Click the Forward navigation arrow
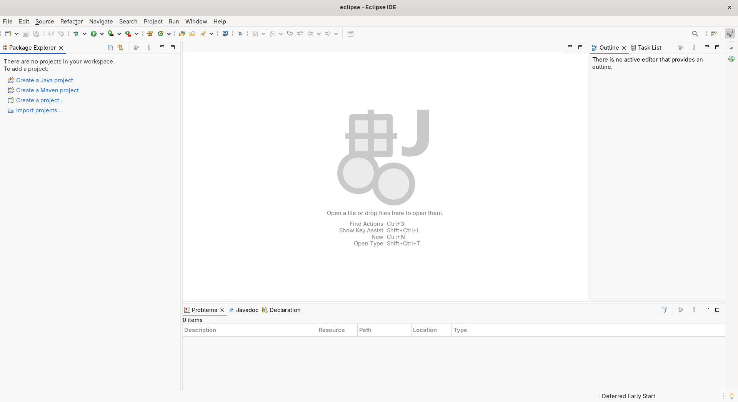This screenshot has height=402, width=738. tap(328, 34)
